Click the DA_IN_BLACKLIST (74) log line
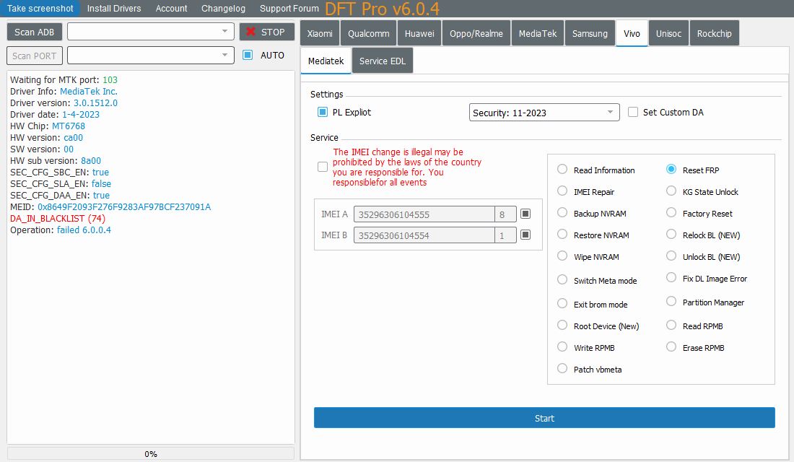The image size is (794, 462). click(x=58, y=218)
